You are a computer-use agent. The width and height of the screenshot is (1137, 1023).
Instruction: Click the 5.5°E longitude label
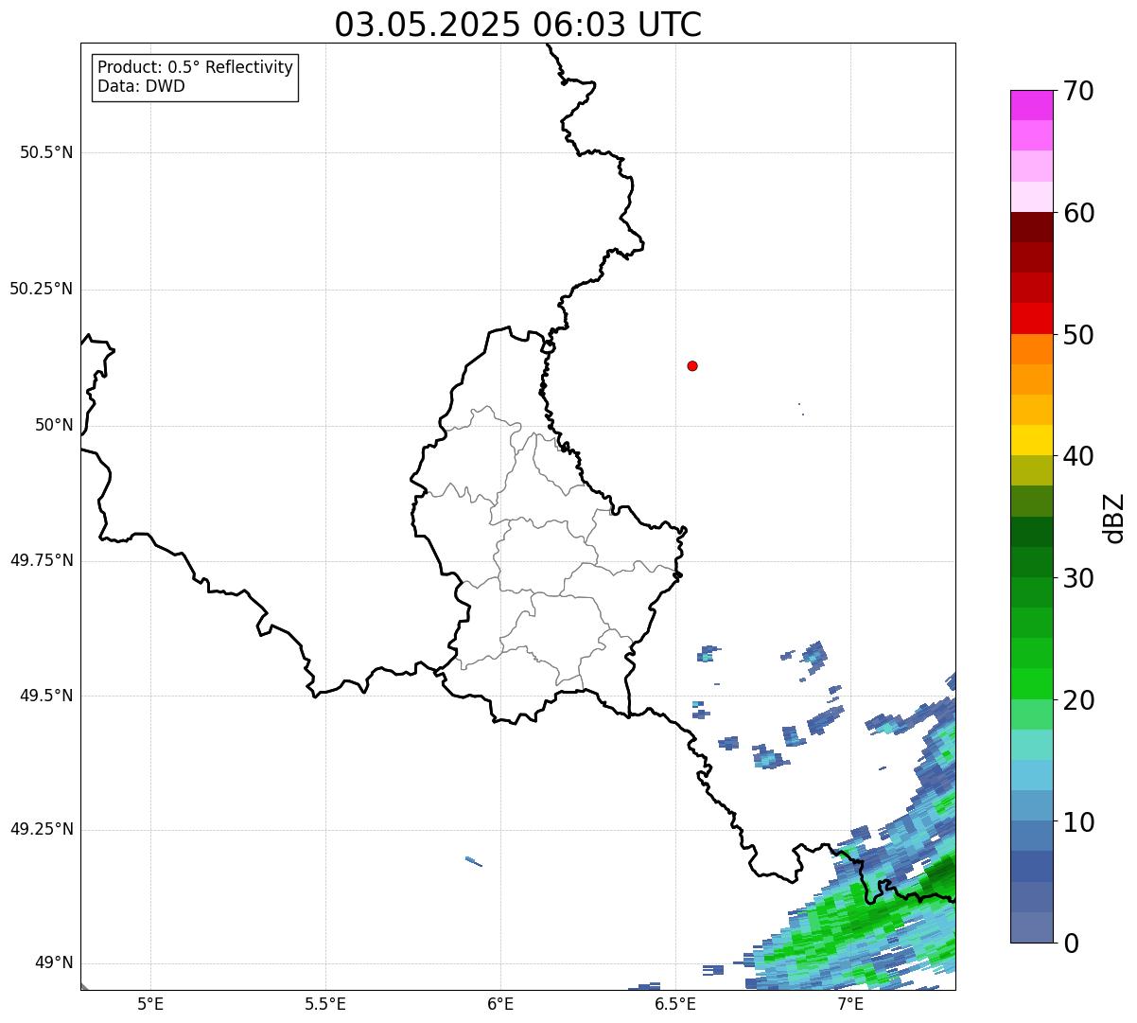pyautogui.click(x=325, y=1003)
